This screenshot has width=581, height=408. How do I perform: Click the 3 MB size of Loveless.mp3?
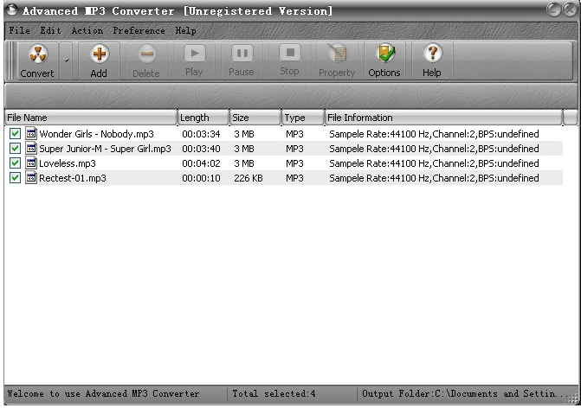[244, 163]
